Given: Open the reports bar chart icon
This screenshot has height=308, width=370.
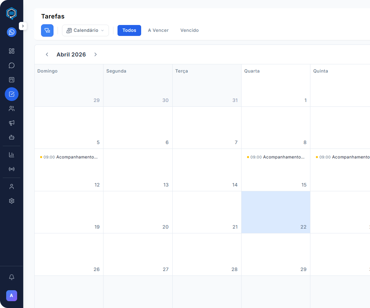Looking at the screenshot, I should (x=12, y=155).
